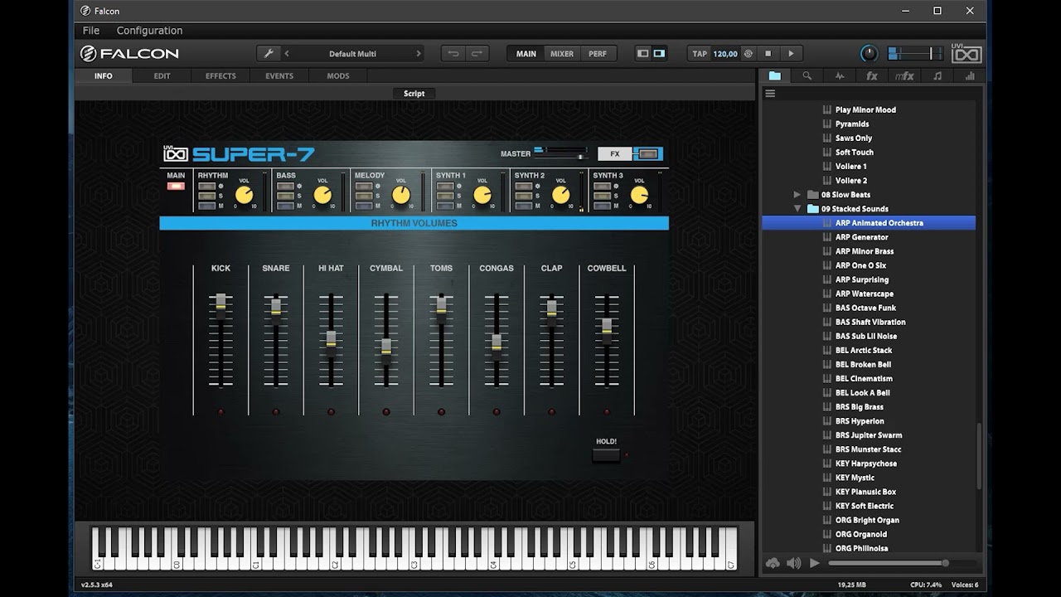Click the browser list vertical scrollbar
This screenshot has height=597, width=1061.
978,456
